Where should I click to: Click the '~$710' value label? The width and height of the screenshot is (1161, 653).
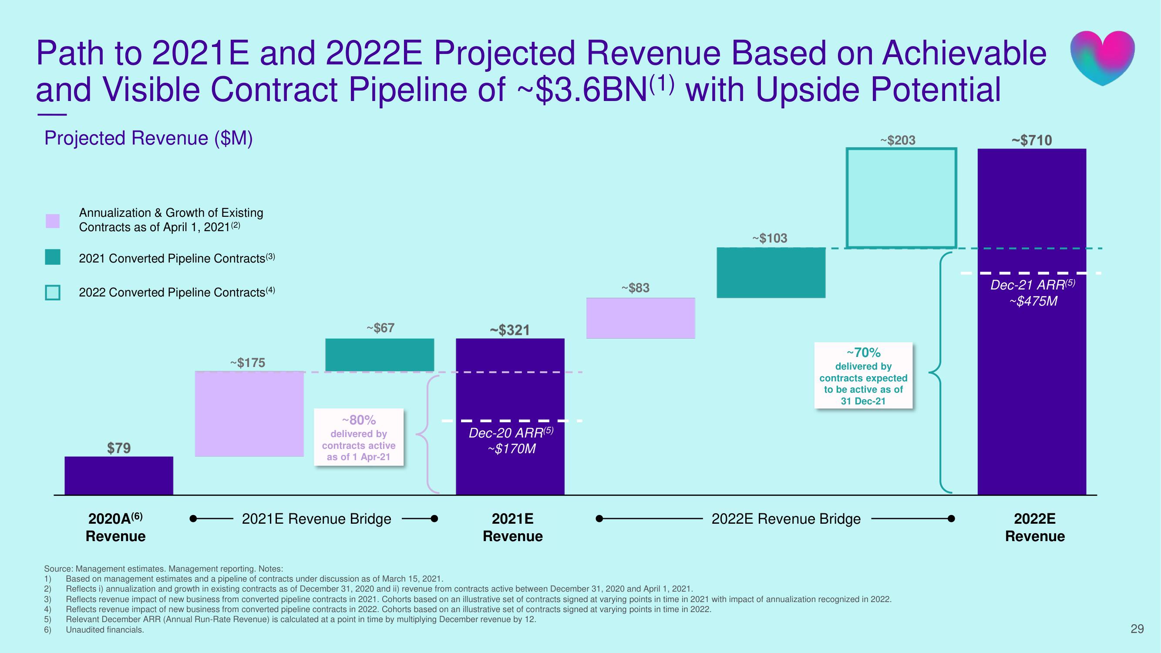[x=1032, y=140]
